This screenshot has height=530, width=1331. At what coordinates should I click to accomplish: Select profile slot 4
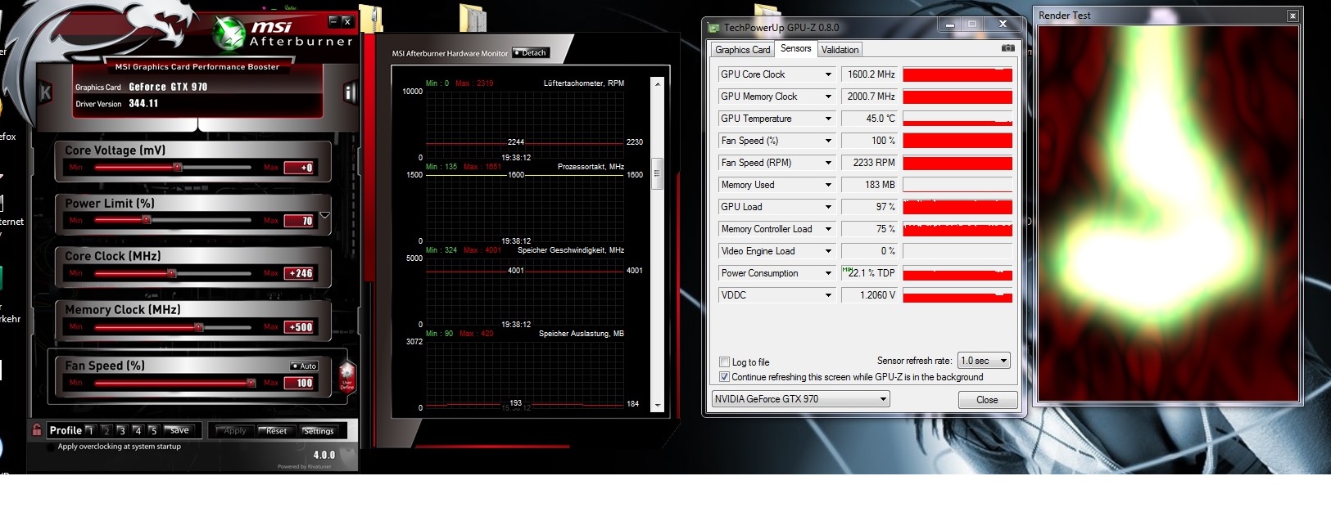137,430
